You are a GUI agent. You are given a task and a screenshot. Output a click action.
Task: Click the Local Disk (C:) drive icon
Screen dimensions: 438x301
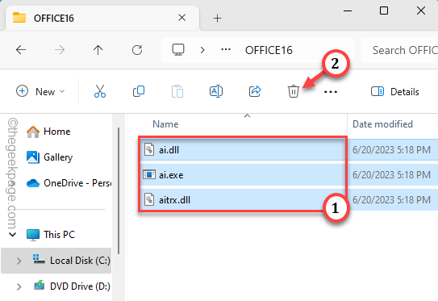pos(39,259)
